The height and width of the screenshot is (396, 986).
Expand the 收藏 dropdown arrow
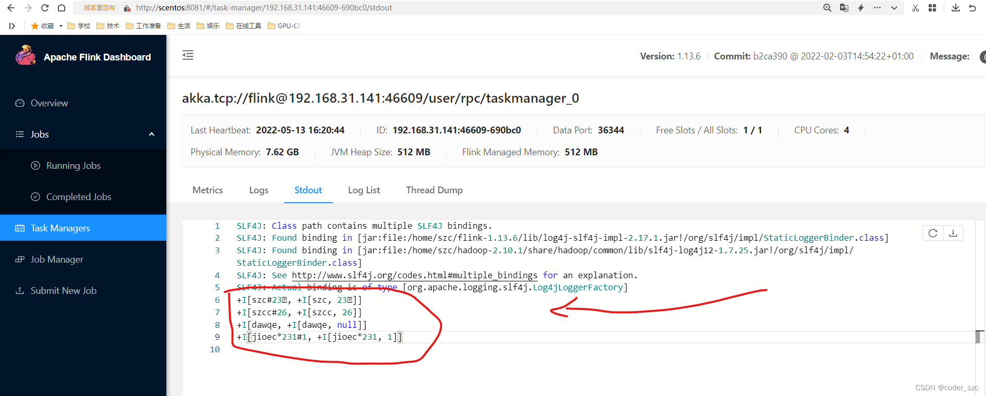(x=61, y=26)
